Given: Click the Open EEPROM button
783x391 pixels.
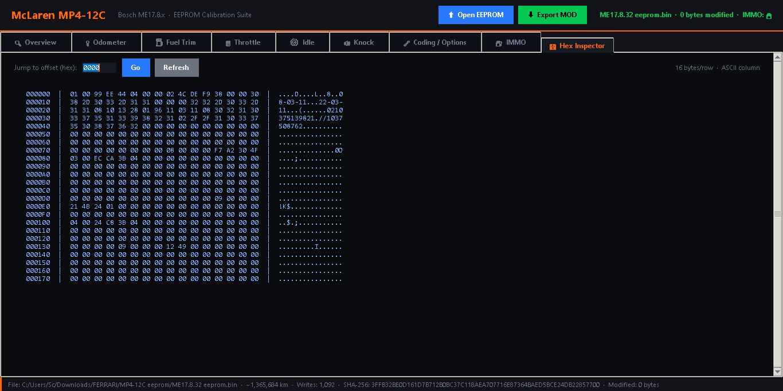Looking at the screenshot, I should pyautogui.click(x=476, y=15).
